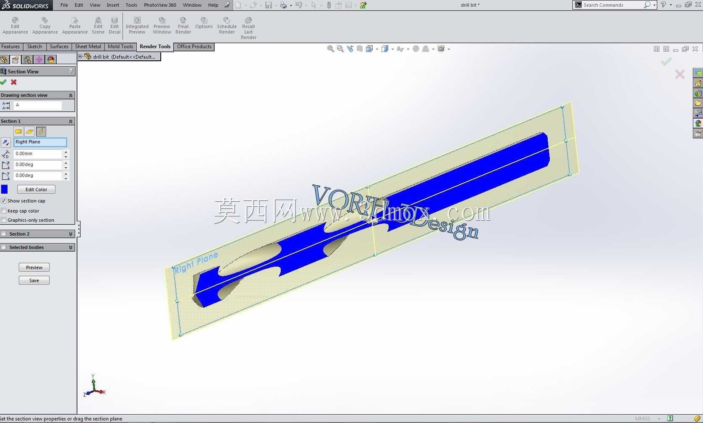Select Right plane section button

(x=41, y=132)
